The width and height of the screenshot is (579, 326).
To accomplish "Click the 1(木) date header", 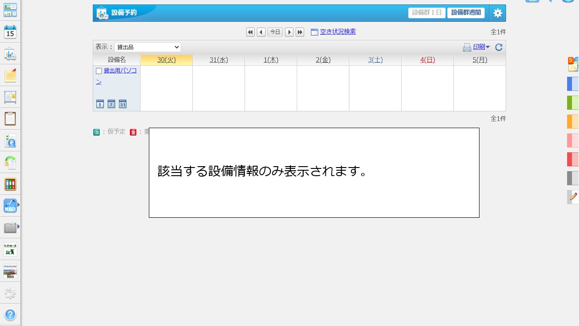I will [x=271, y=60].
